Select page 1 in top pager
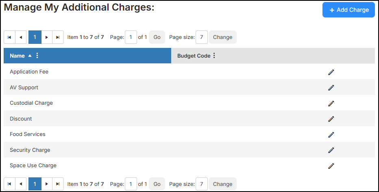The height and width of the screenshot is (192, 379). coord(35,37)
